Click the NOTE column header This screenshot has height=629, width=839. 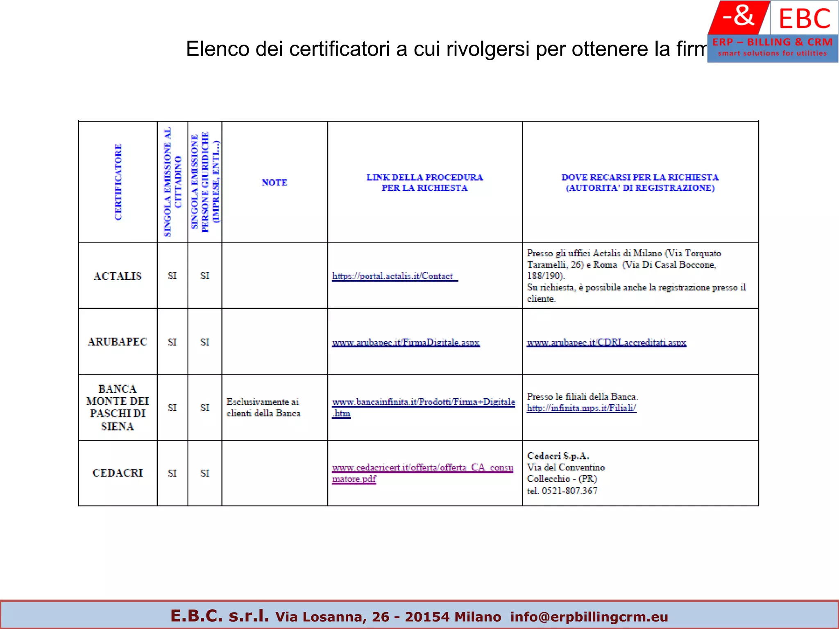(274, 183)
